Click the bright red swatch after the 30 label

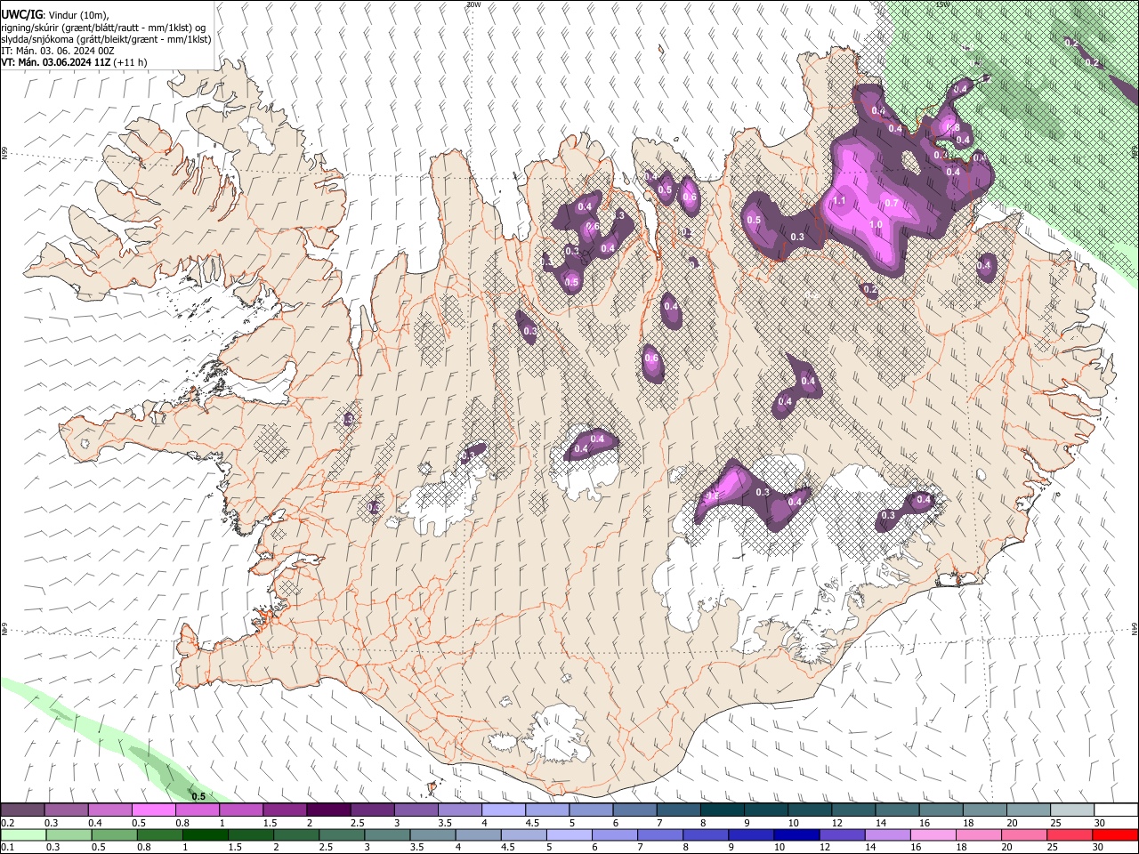coord(1114,834)
